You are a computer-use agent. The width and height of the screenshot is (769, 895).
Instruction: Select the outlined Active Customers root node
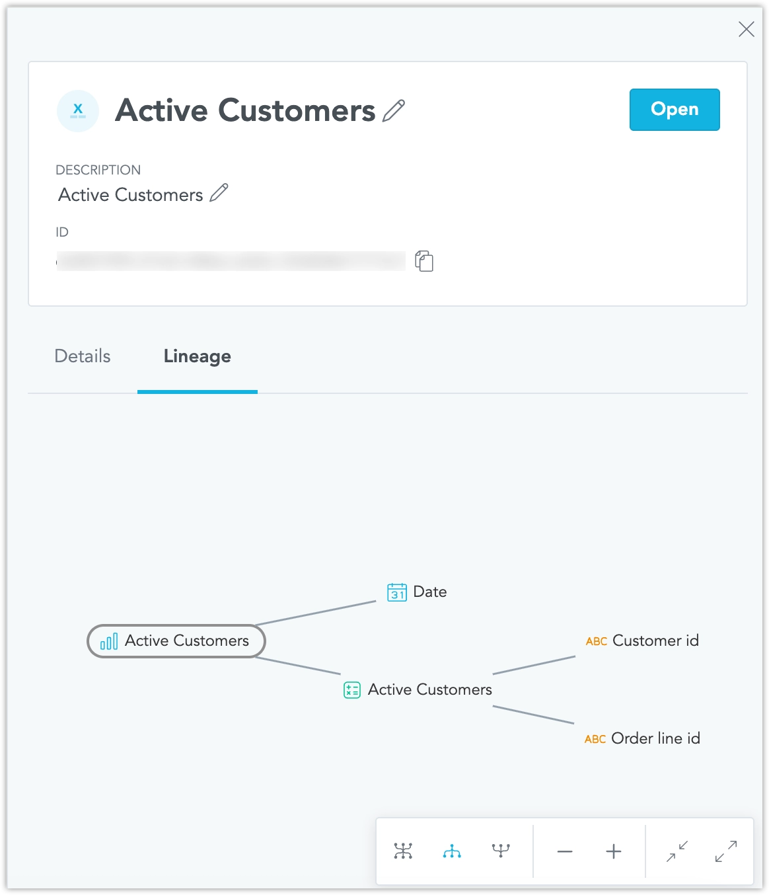coord(176,641)
